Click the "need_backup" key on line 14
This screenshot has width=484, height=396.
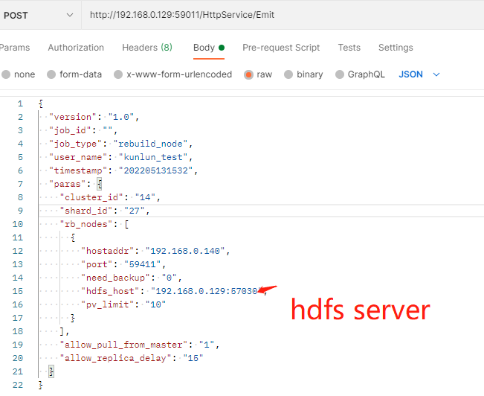115,278
